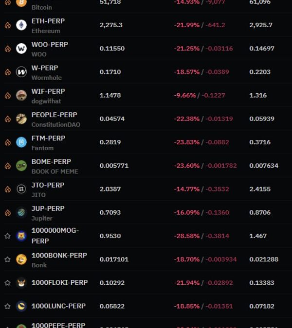Screen dimensions: 292x328
Task: Click the dogwifhat coin avatar
Action: click(21, 95)
